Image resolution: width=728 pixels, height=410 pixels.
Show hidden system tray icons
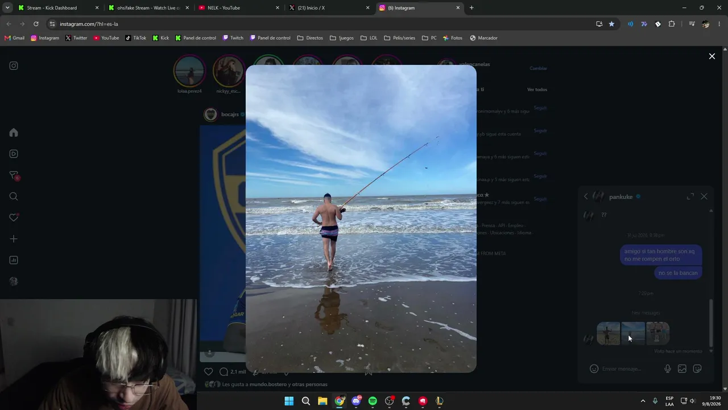point(643,401)
